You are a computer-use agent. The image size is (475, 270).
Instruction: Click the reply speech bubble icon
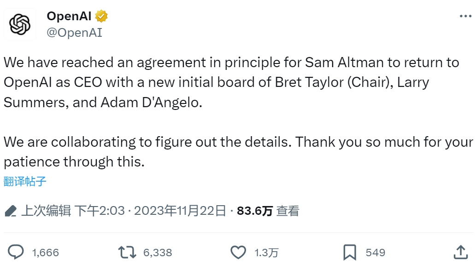coord(16,252)
